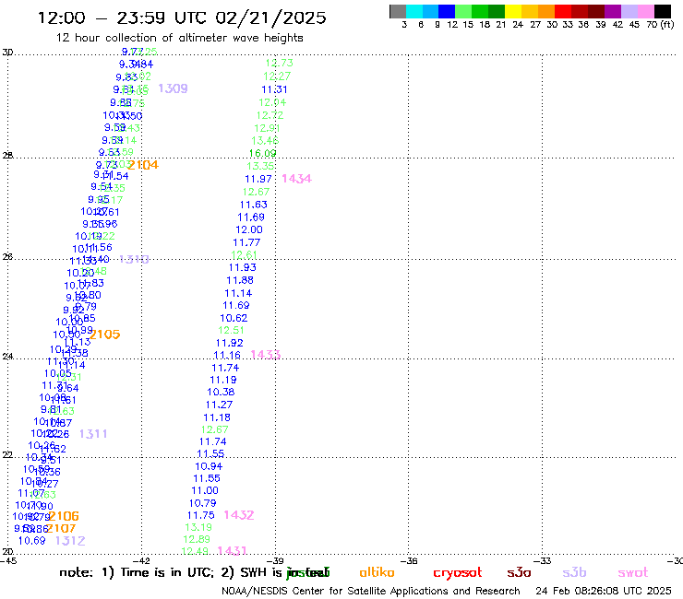Click the blue value 11.97

click(258, 179)
